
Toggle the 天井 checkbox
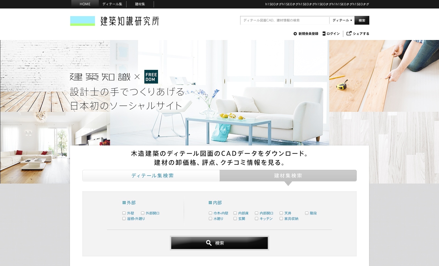click(281, 213)
